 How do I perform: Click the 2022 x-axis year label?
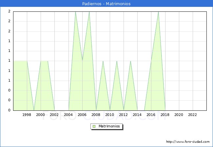click(x=192, y=115)
